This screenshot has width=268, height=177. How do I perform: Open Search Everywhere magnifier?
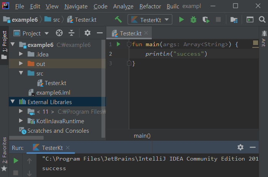(x=262, y=19)
